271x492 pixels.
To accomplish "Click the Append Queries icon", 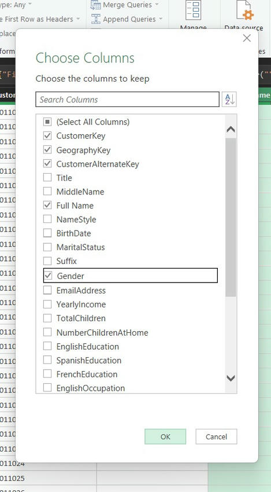I will [95, 19].
